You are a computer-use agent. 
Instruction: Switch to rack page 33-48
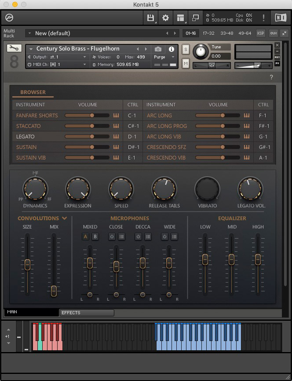tap(226, 33)
